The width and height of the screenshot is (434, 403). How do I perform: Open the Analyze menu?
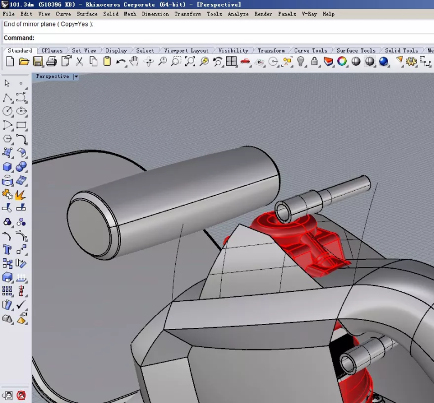tap(238, 14)
